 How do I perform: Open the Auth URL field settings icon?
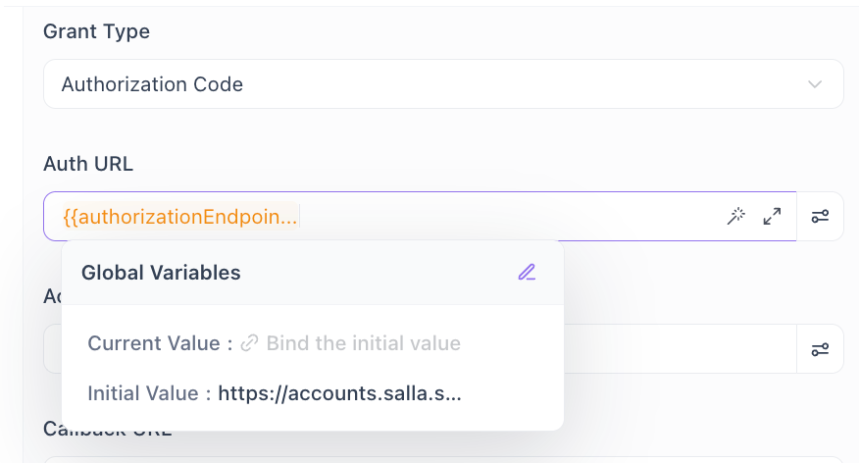point(821,217)
